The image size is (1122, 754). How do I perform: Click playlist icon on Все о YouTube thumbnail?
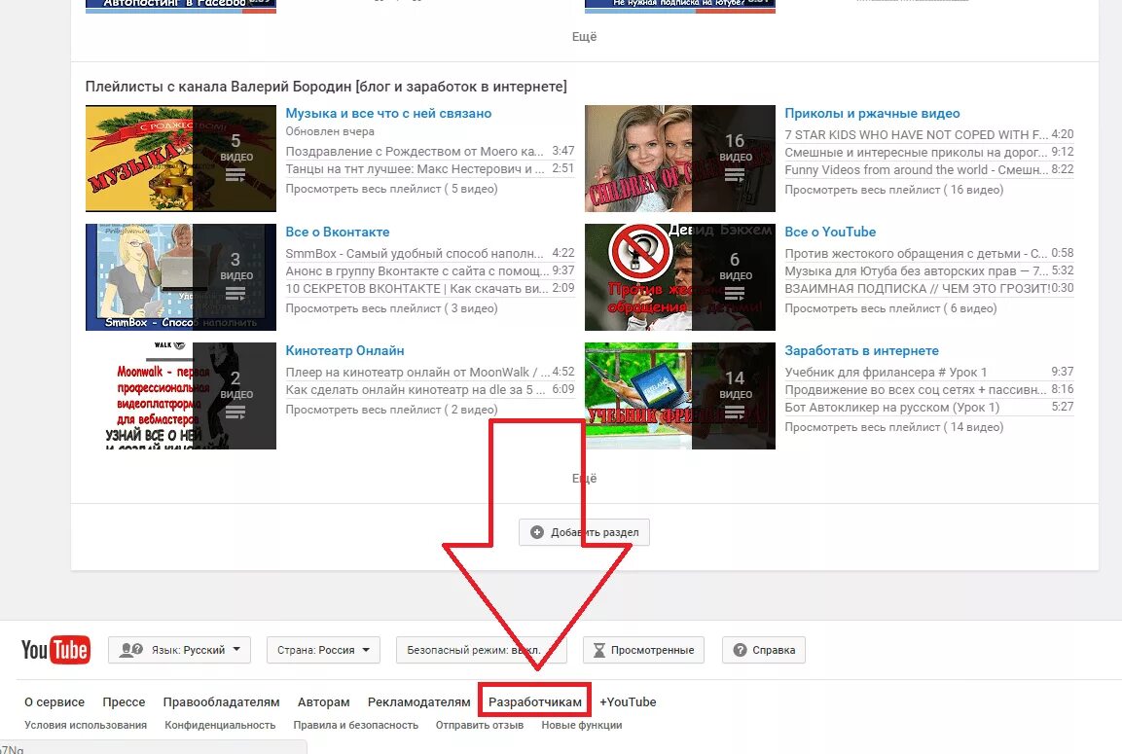[735, 293]
